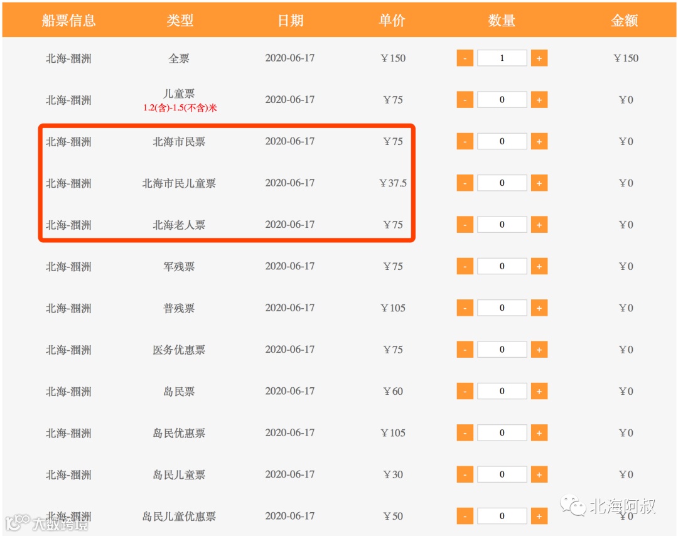Click quantity field of 儿童票 row
Viewport: 678px width, 536px height.
[502, 100]
